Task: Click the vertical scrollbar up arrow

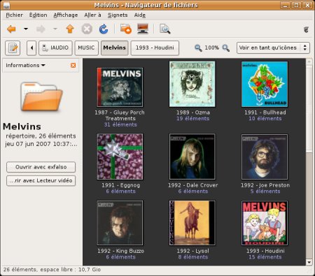Action: tap(309, 61)
